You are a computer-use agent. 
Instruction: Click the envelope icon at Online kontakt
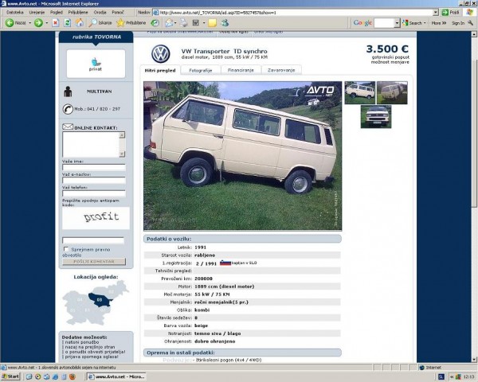click(67, 126)
